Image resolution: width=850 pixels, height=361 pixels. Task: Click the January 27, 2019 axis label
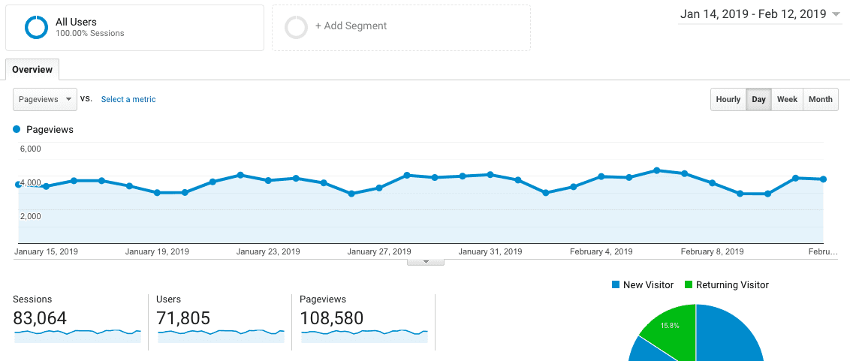(379, 251)
